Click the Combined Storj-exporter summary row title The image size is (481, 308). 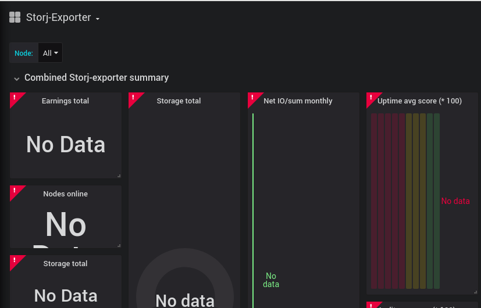[97, 78]
